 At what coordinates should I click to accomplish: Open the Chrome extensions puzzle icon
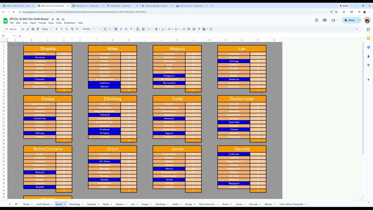click(344, 12)
